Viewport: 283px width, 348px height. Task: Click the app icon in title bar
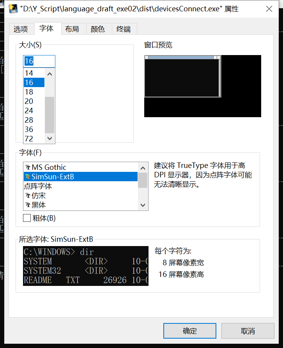point(13,9)
